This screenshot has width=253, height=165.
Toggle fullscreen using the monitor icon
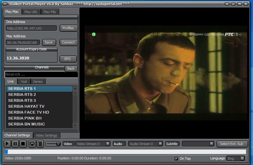click(x=32, y=144)
